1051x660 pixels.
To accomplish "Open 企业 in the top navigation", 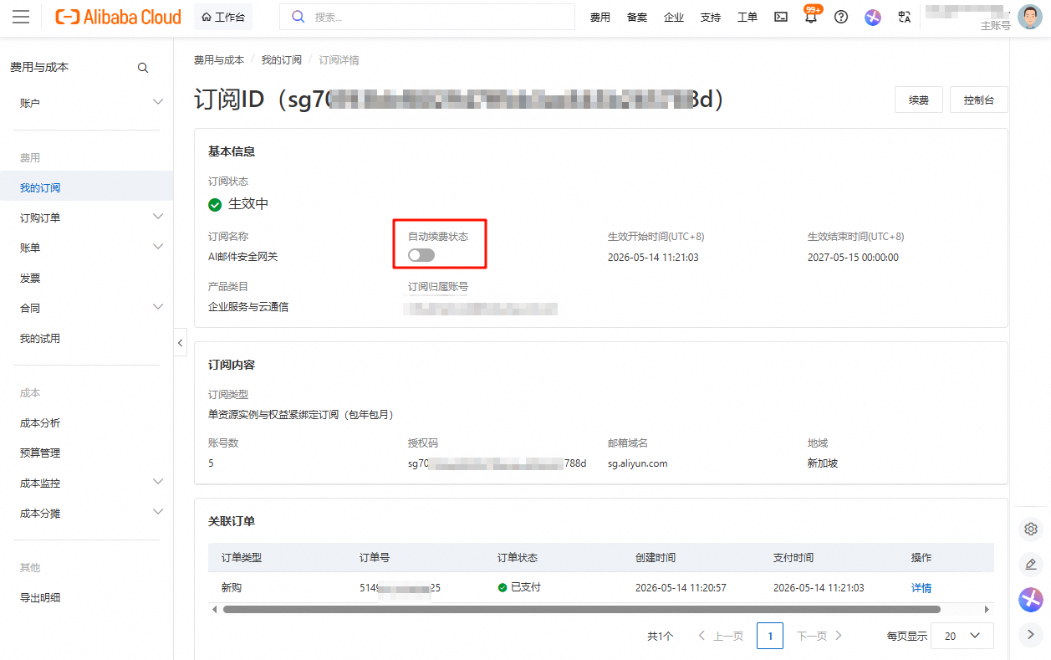I will (x=674, y=17).
